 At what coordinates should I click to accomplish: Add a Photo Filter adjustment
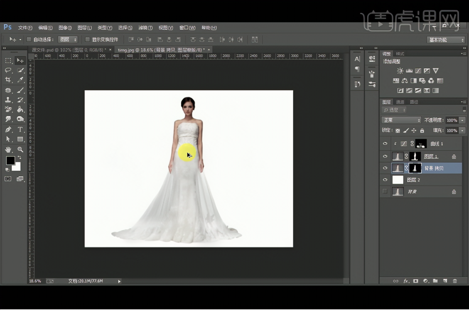422,81
